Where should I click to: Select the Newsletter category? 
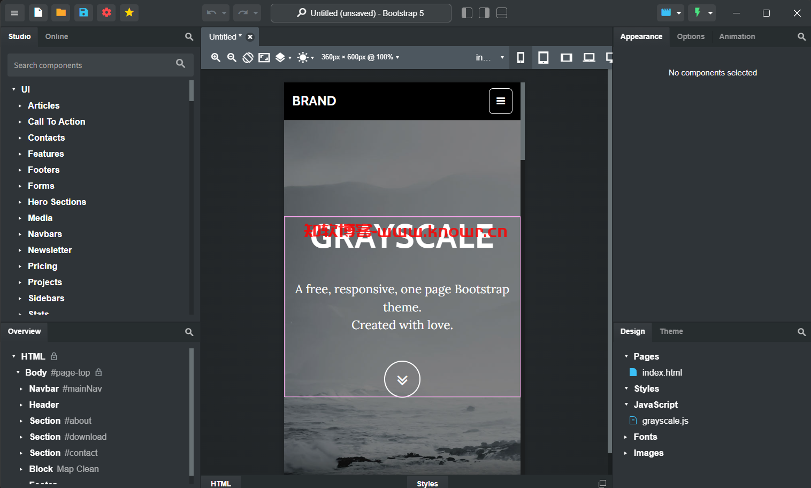[x=50, y=250]
